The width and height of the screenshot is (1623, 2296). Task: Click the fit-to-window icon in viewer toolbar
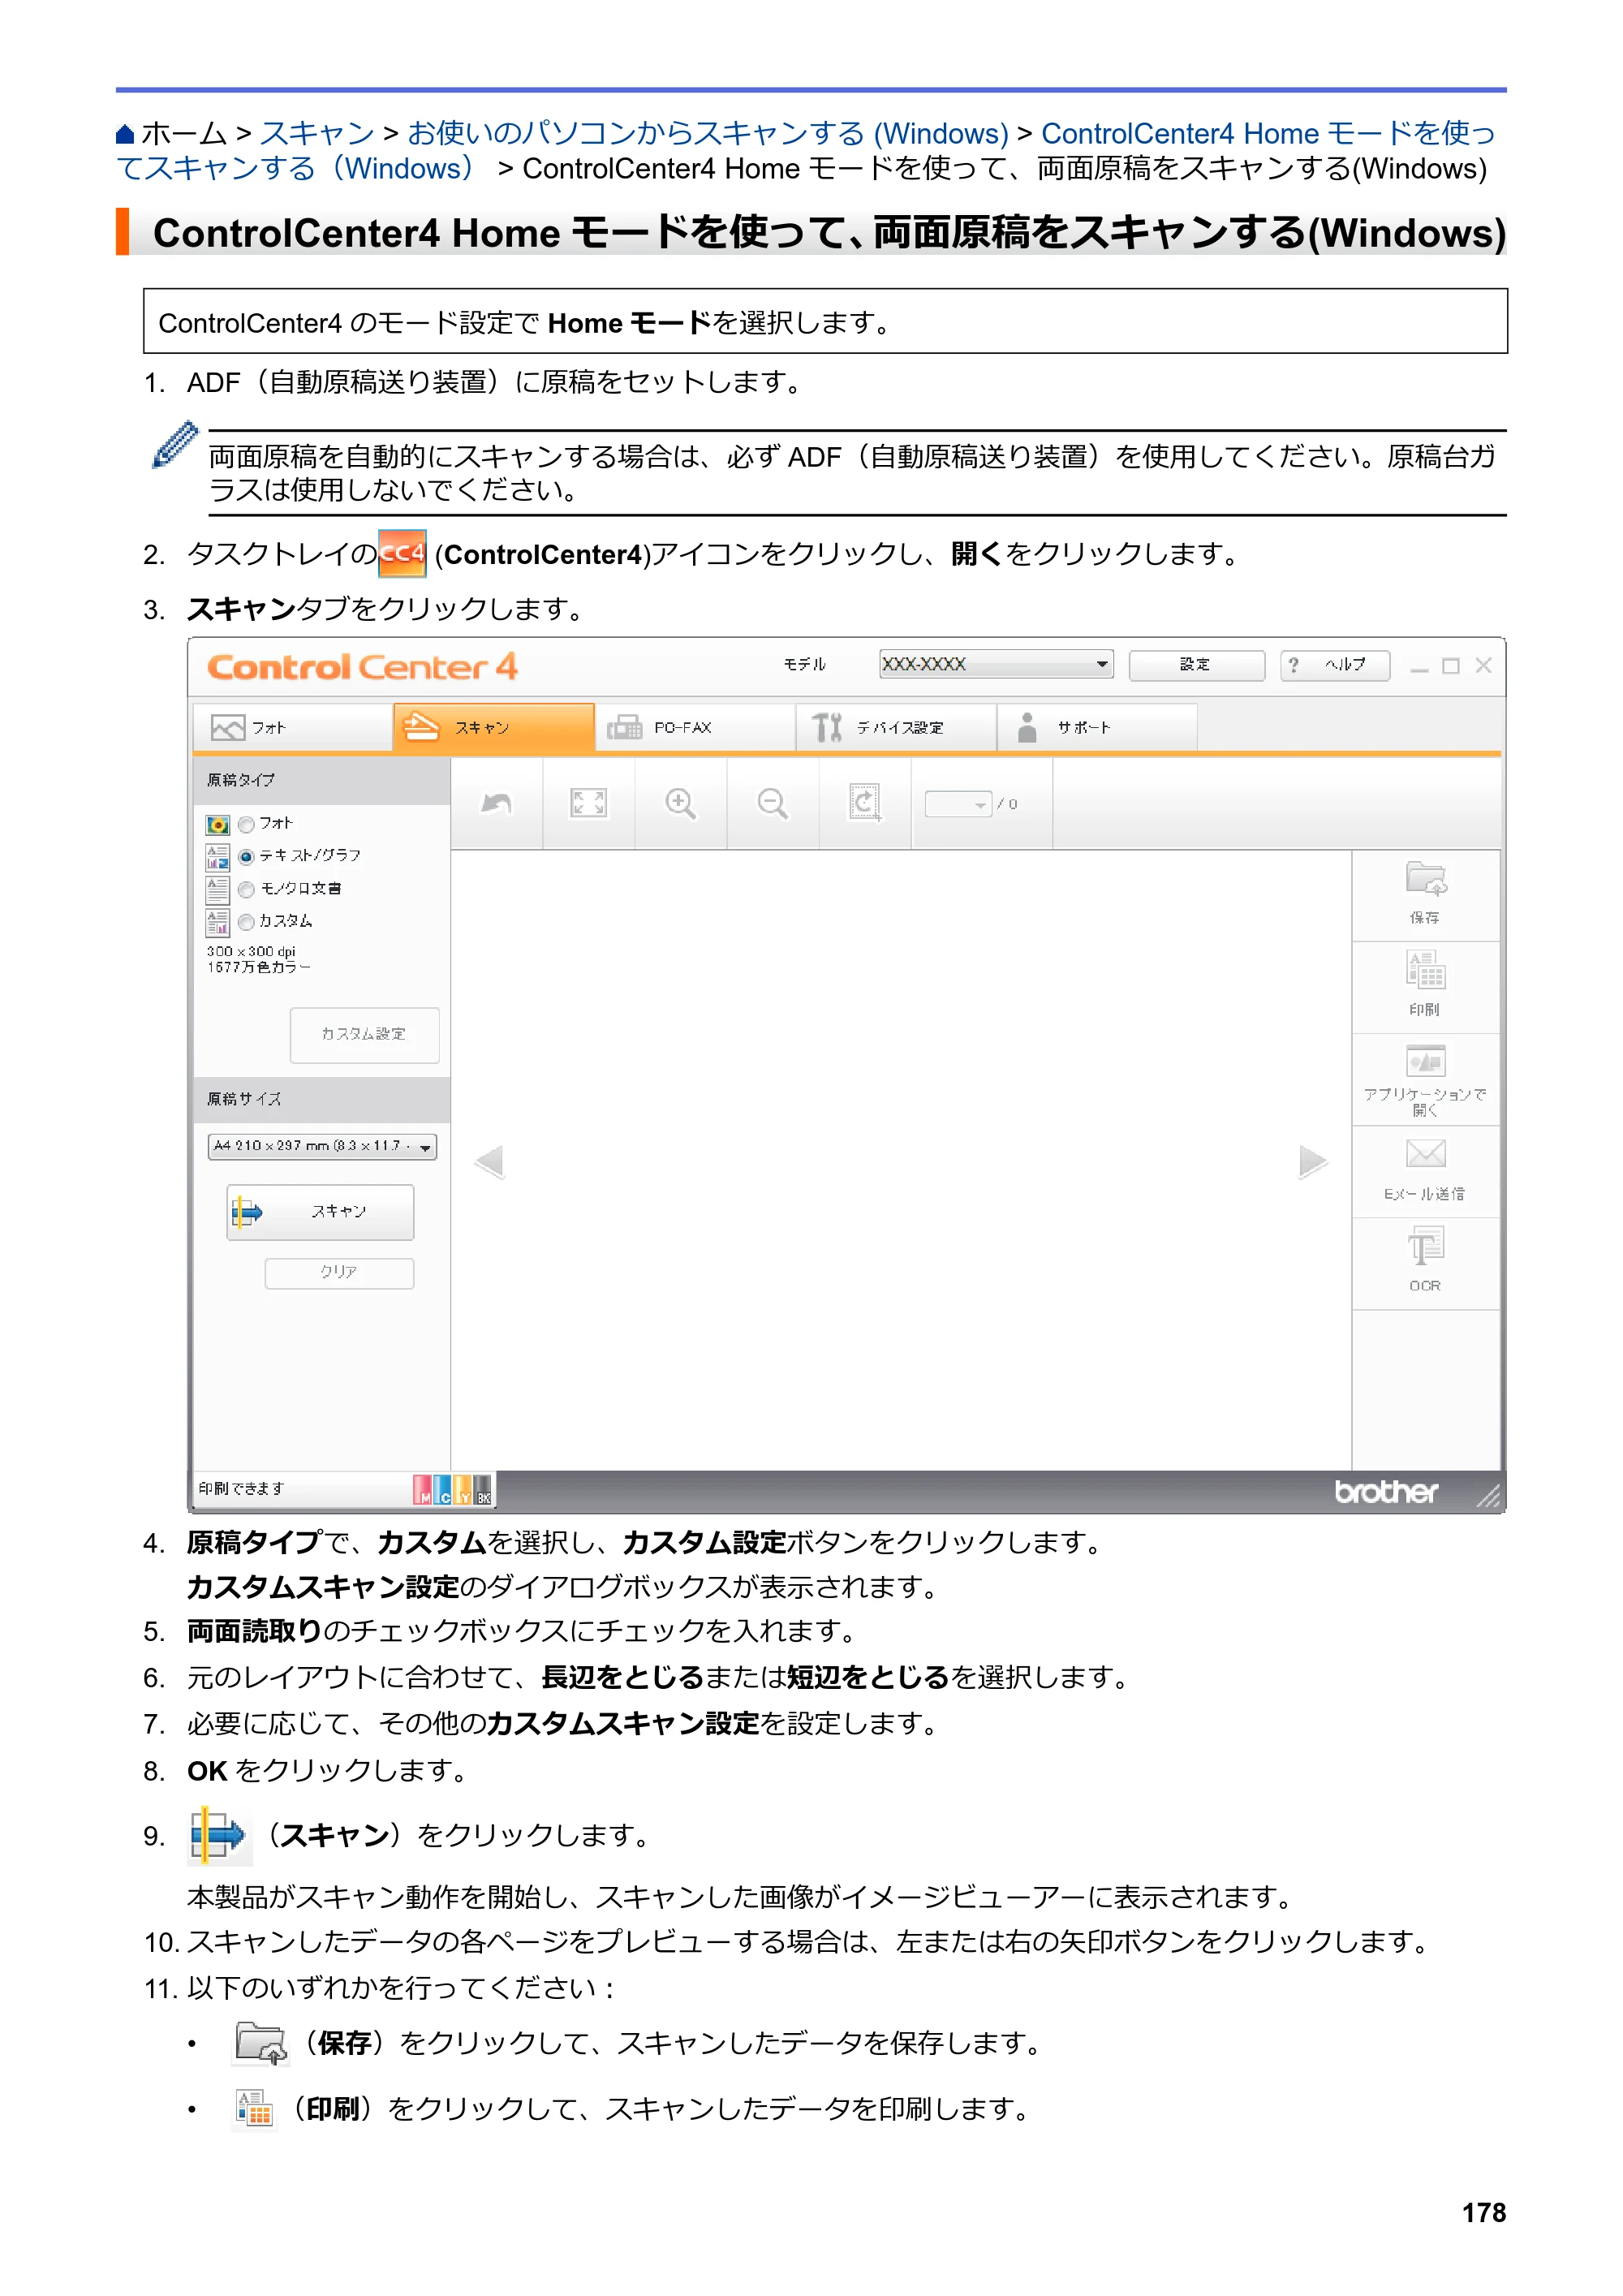coord(588,804)
